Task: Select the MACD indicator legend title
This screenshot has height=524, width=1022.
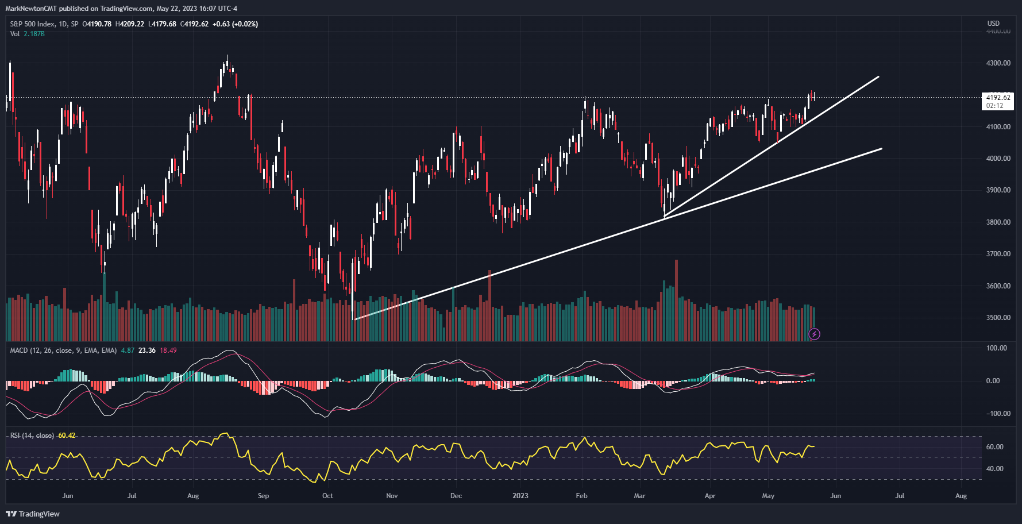Action: [63, 350]
